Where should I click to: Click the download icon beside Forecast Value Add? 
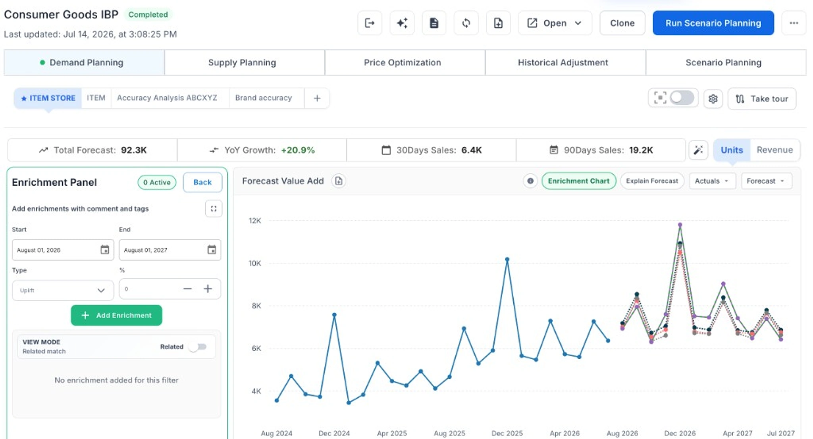[339, 181]
